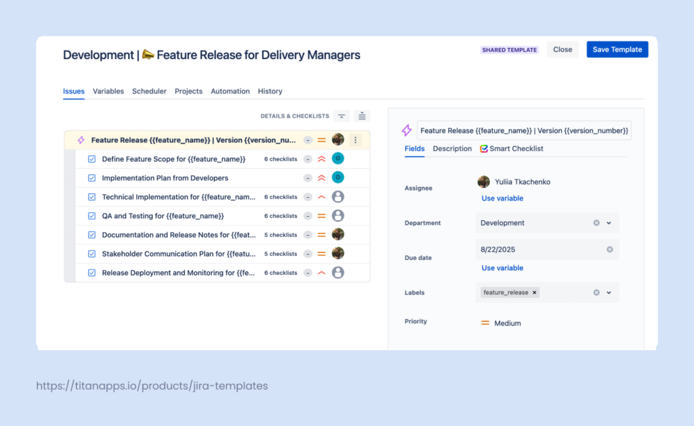The image size is (694, 426).
Task: Toggle checkbox for Technical Implementation issue
Action: (91, 197)
